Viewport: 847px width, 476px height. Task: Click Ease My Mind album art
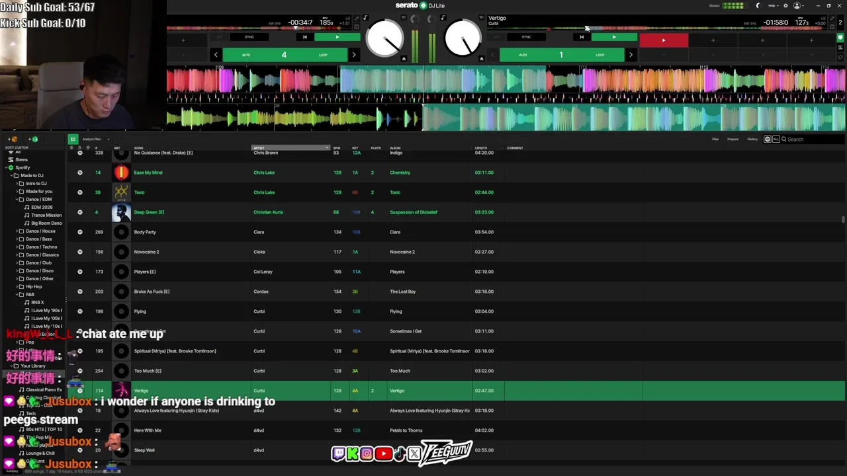coord(121,173)
